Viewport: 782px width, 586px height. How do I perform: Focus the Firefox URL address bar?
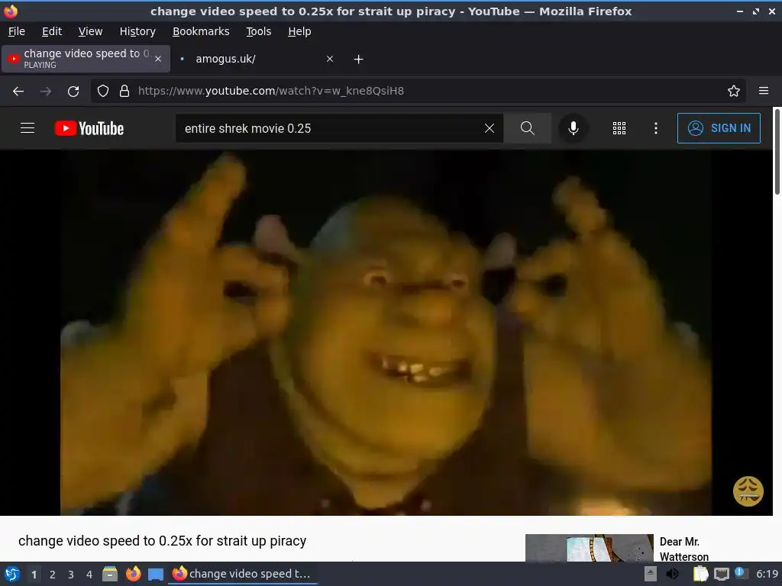tap(419, 91)
